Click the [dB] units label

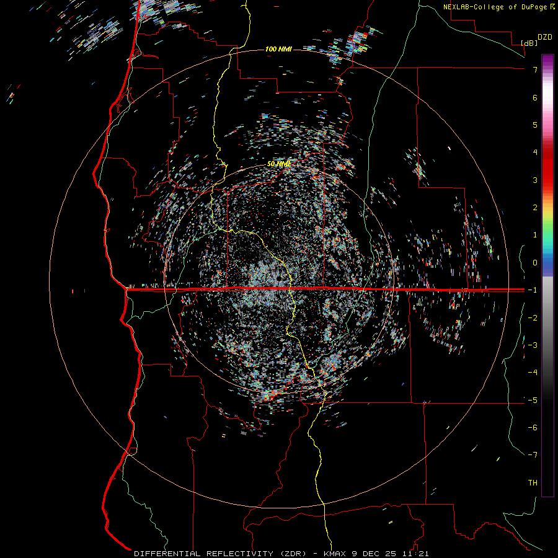pos(529,43)
